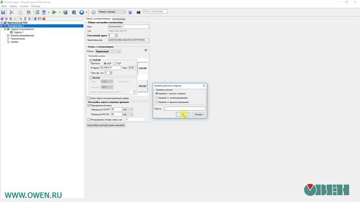
Task: Switch to the Связь с контроллером tab
Action: coord(98,19)
